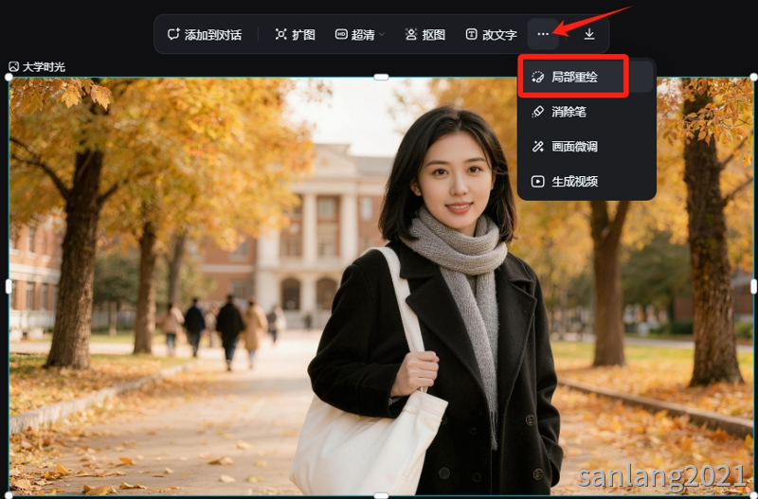
Task: Choose 局部重绘 from the menu
Action: click(587, 77)
